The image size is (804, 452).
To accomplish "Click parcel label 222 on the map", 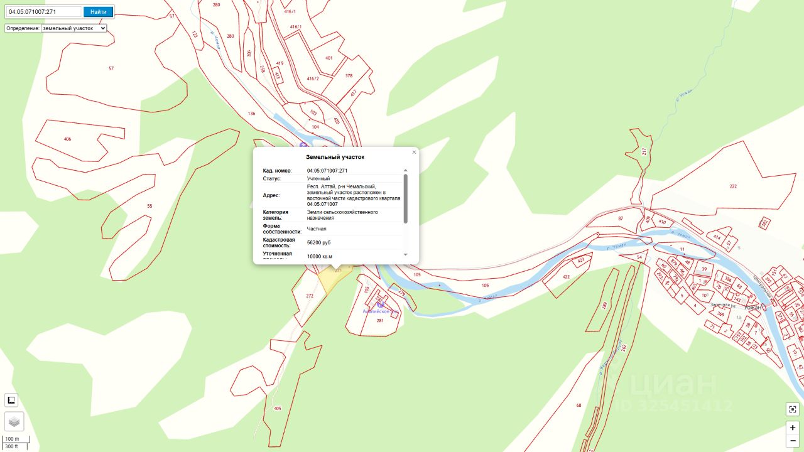I will tap(733, 186).
